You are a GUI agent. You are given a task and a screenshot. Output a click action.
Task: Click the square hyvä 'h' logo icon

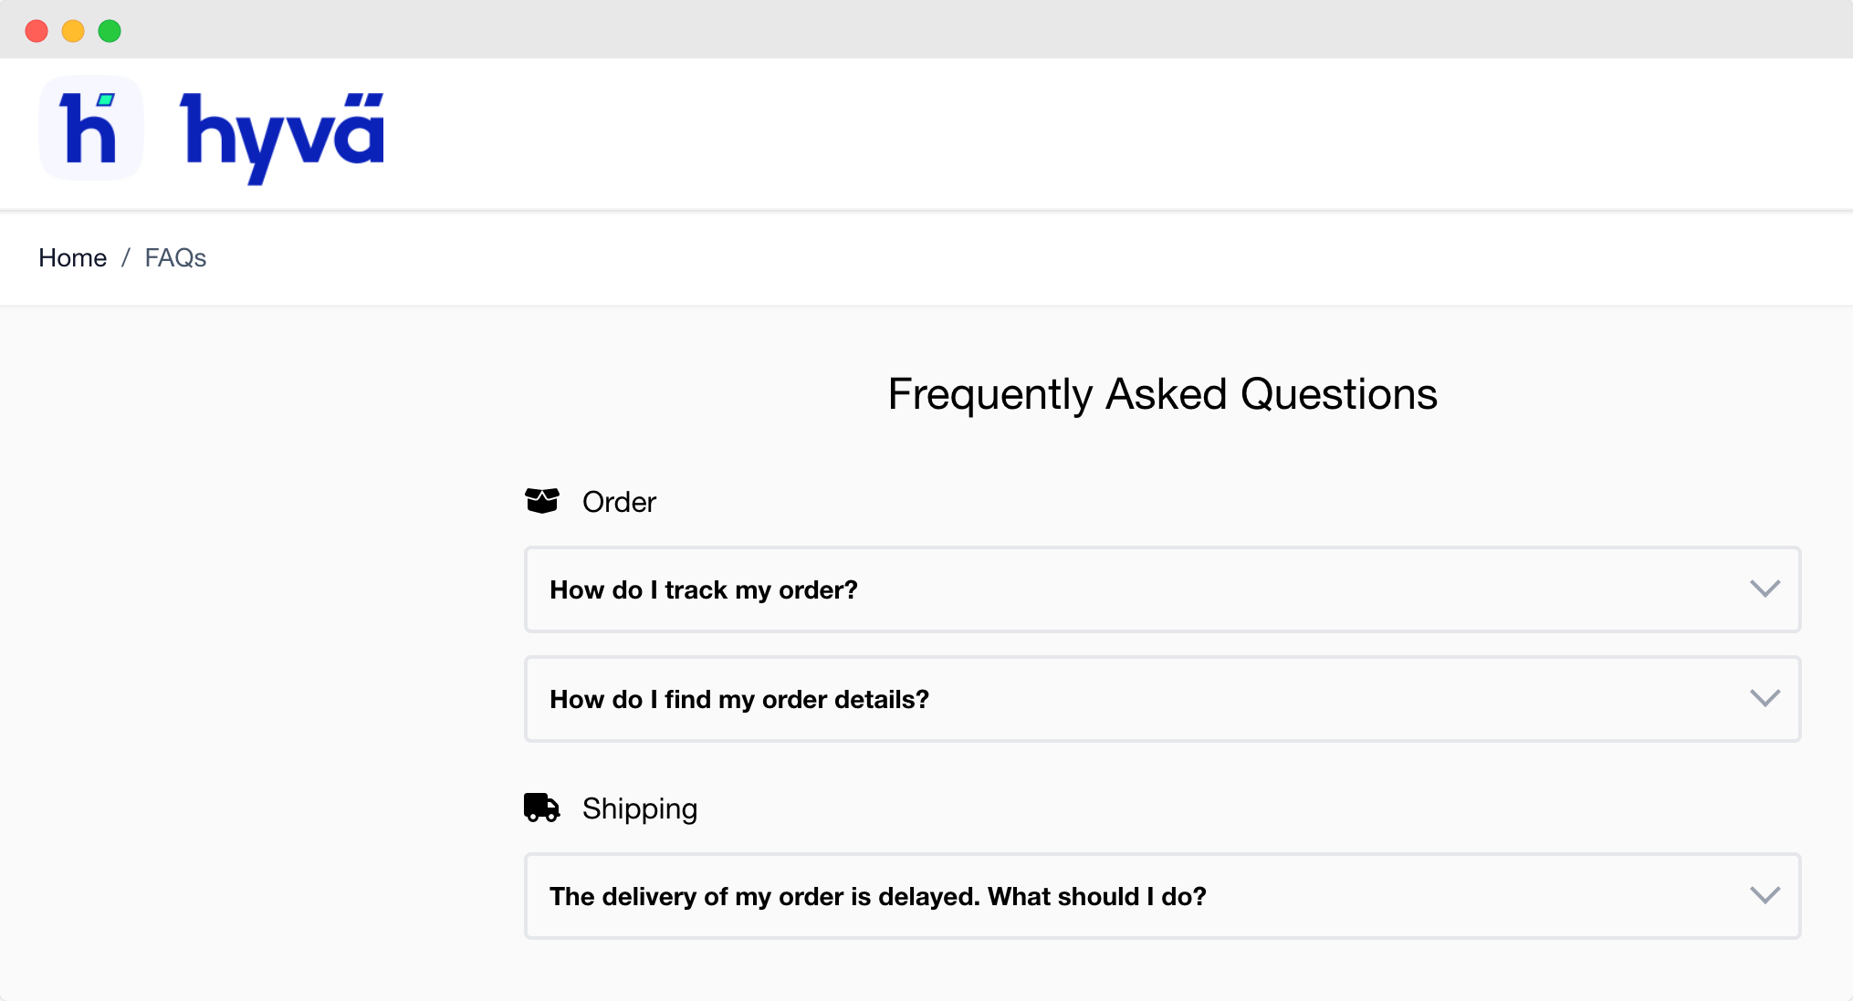tap(90, 129)
